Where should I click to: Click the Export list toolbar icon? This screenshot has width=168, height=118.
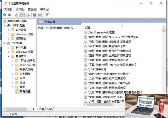28,15
